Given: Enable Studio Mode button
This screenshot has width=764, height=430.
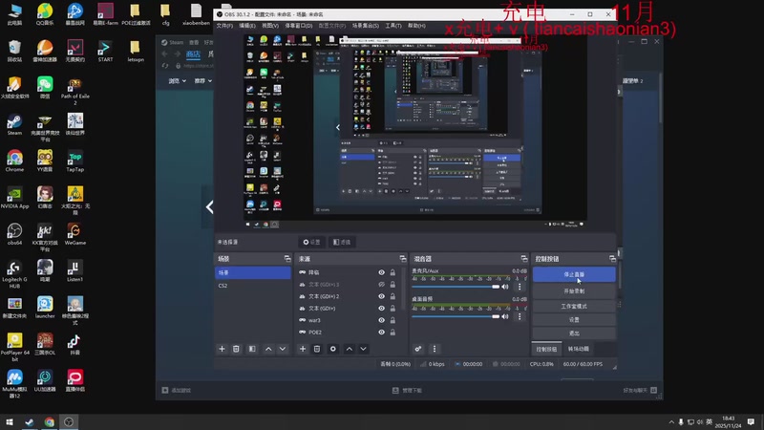Looking at the screenshot, I should [574, 306].
